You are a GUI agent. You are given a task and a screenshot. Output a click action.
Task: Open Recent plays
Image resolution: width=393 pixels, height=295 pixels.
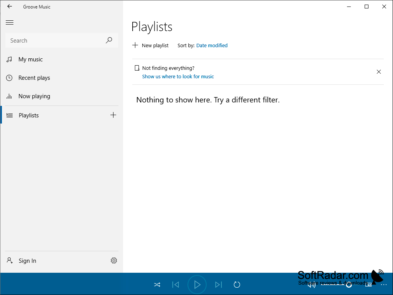click(x=62, y=78)
